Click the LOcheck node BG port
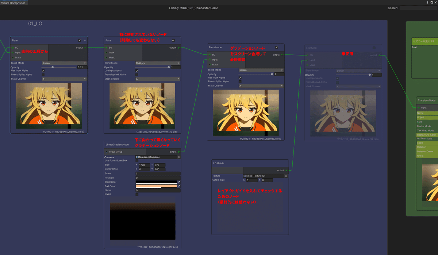 (x=307, y=55)
